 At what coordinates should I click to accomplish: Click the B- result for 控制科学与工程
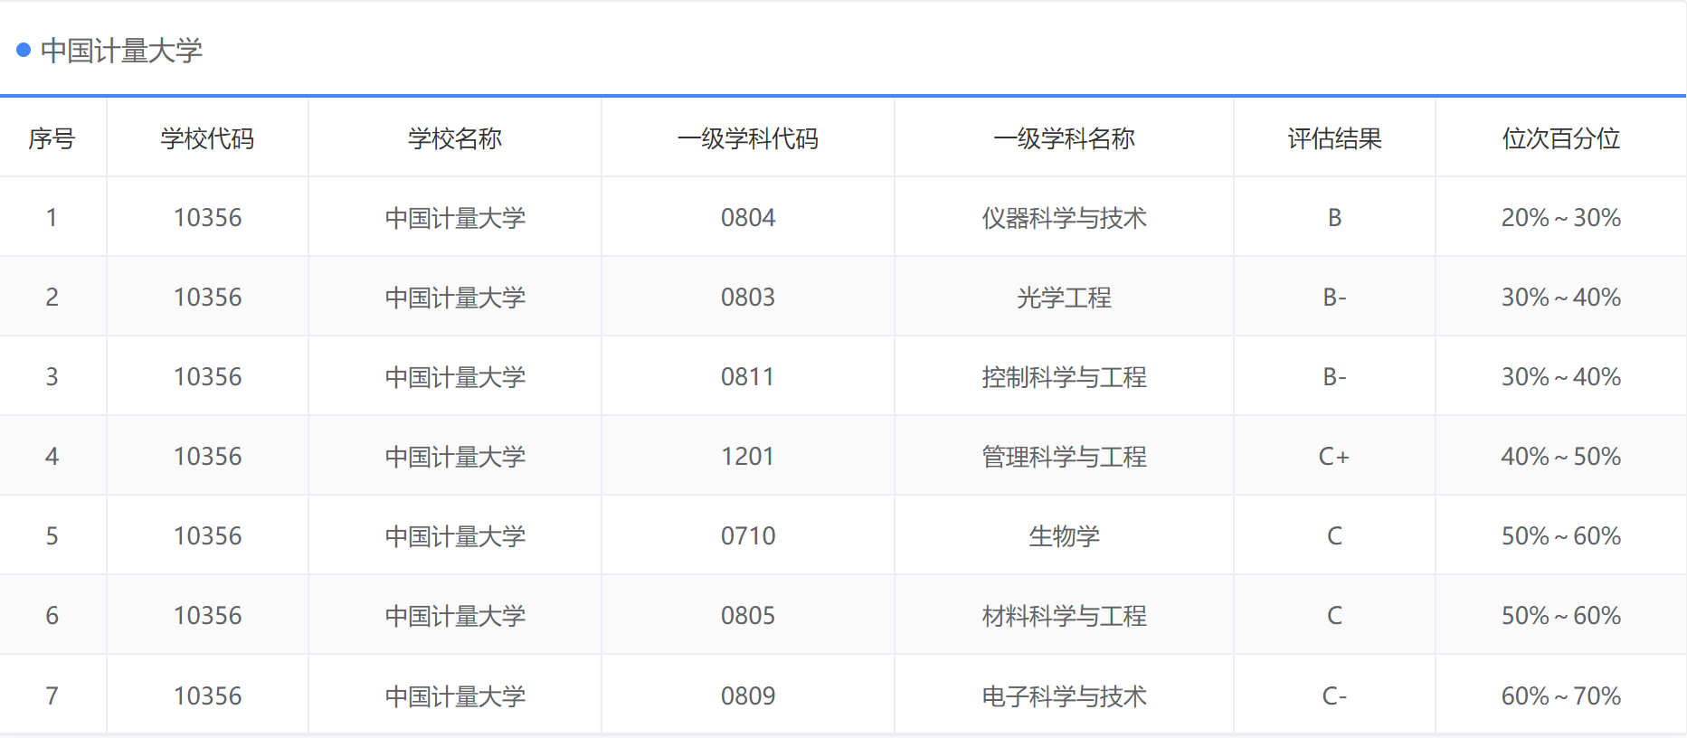[x=1334, y=377]
